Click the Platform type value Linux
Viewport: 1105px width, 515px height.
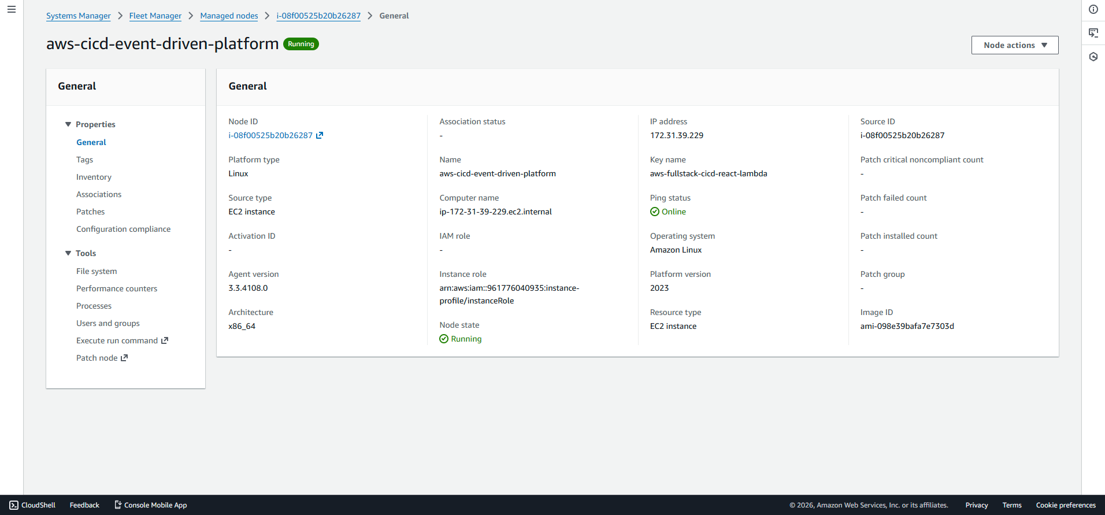[238, 173]
